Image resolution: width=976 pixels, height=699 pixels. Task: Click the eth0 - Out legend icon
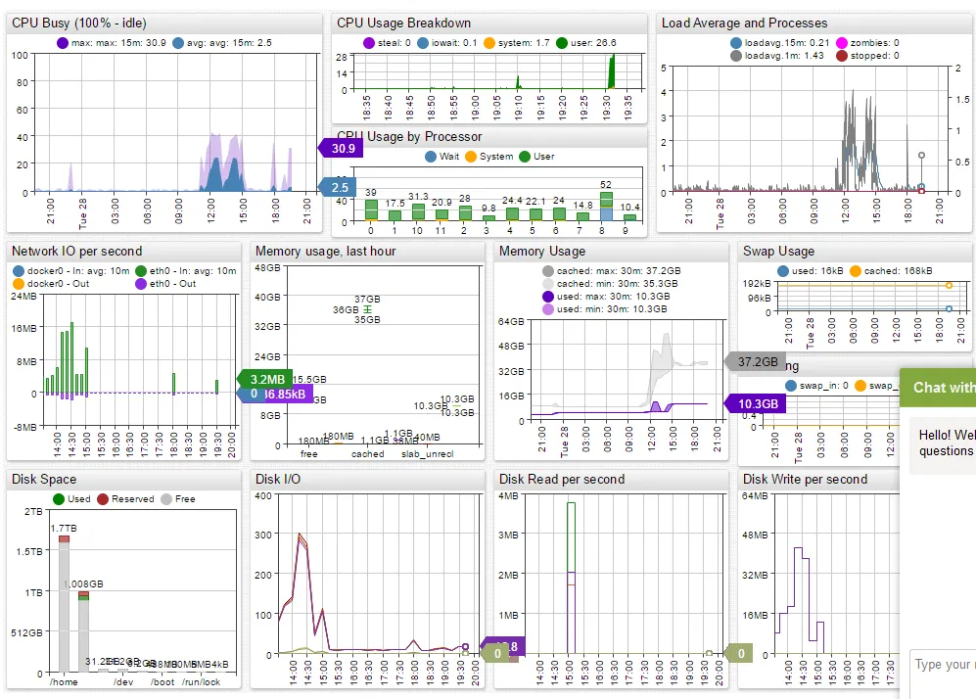(141, 284)
